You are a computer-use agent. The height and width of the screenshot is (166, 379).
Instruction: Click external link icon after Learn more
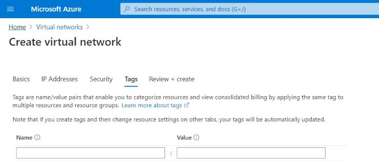186,105
